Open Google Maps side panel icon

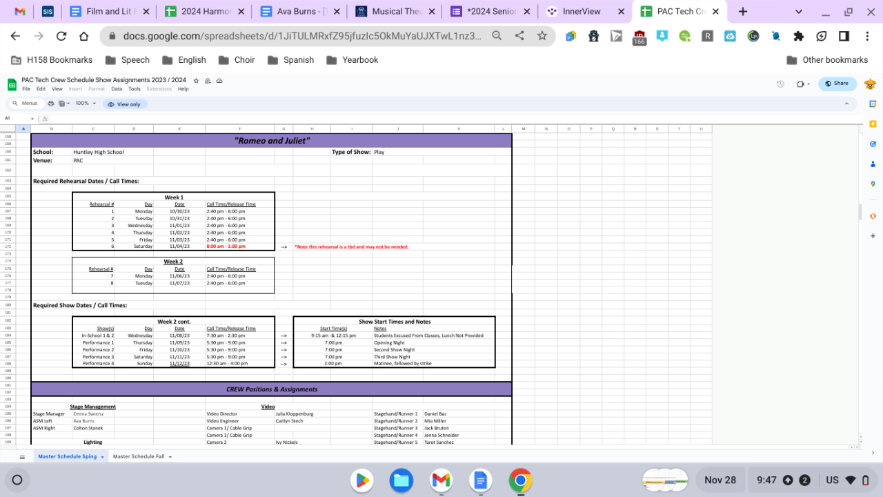[873, 184]
